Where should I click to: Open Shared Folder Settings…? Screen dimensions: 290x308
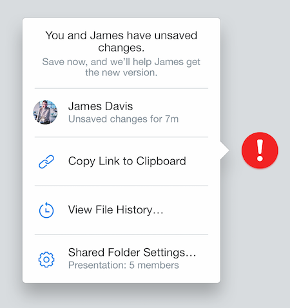[121, 258]
